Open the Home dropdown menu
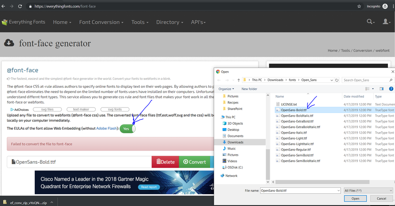The image size is (395, 206). click(62, 22)
